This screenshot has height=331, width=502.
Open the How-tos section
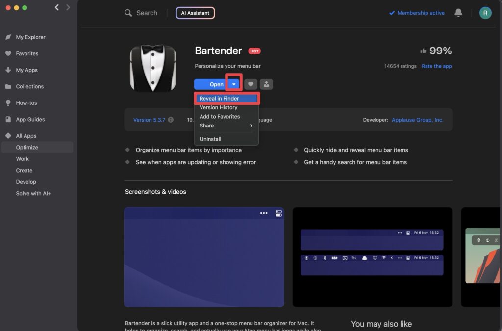[26, 103]
